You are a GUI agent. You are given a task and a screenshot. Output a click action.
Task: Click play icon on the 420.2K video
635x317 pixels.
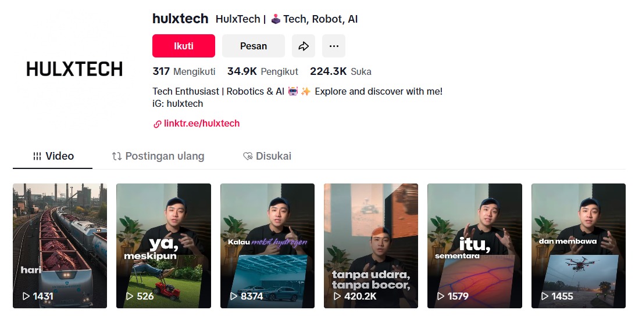tap(337, 296)
